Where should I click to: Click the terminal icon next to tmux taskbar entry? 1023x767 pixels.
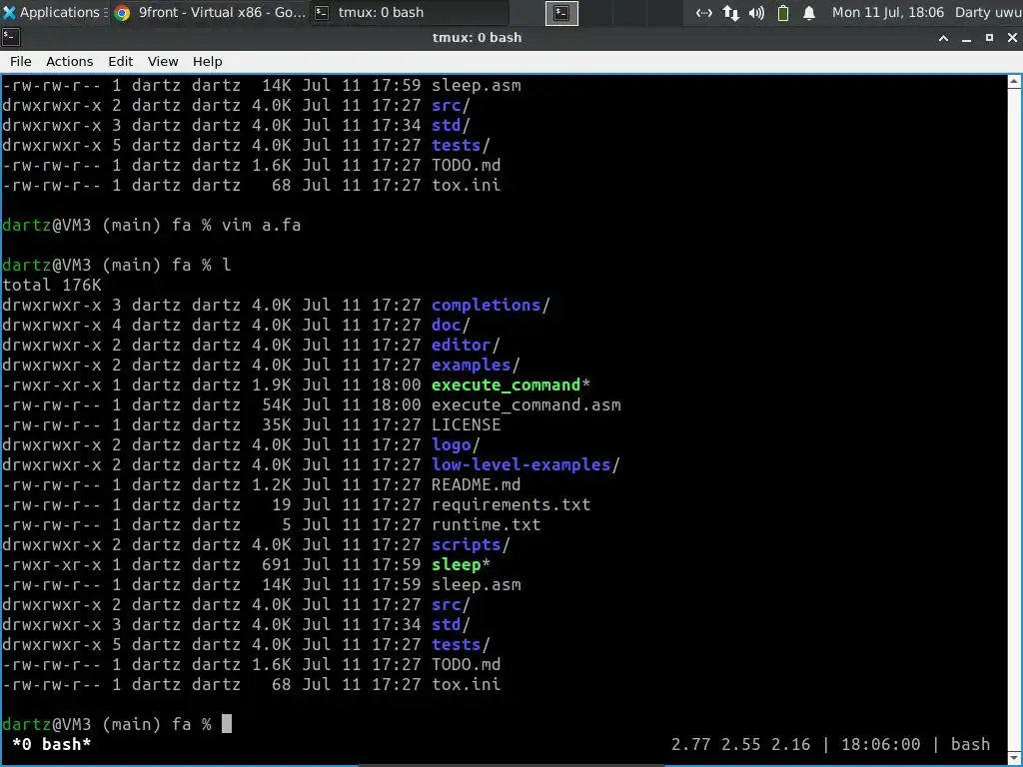click(322, 12)
